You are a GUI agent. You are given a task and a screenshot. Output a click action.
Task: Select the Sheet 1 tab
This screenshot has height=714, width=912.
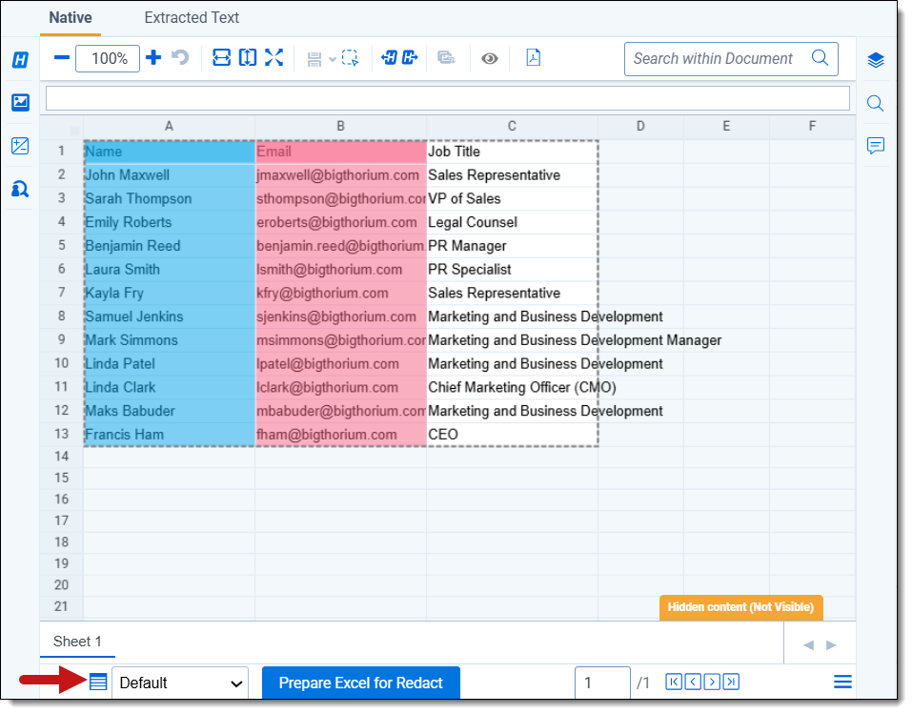point(77,642)
